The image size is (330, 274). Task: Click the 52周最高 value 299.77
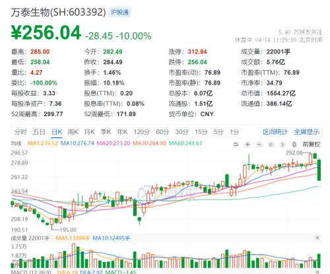53,114
